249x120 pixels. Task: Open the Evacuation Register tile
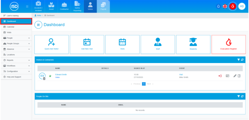click(228, 44)
